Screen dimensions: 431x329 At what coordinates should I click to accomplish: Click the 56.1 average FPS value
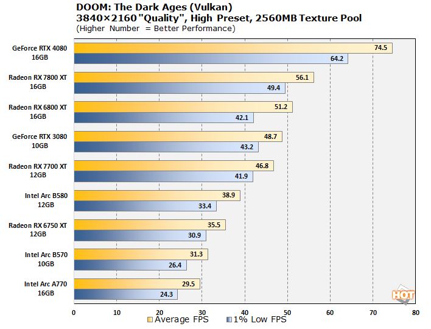(302, 77)
